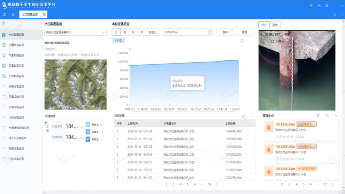Switch to the 回放 video tab
Image resolution: width=345 pixels, height=194 pixels.
pos(275,25)
